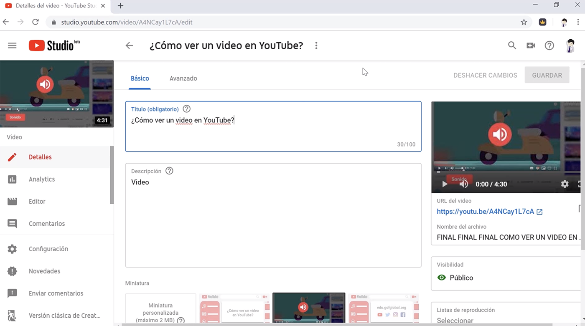Click the DESHACER CAMBIOS button

tap(485, 75)
